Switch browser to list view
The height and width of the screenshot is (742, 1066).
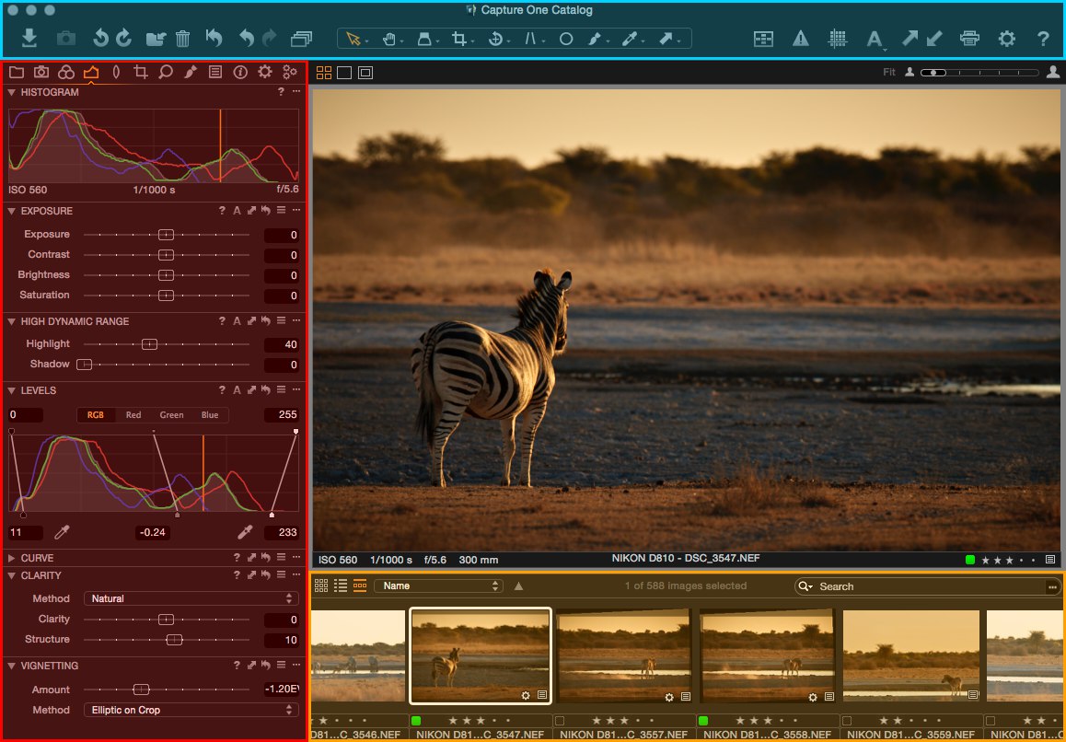[x=341, y=585]
